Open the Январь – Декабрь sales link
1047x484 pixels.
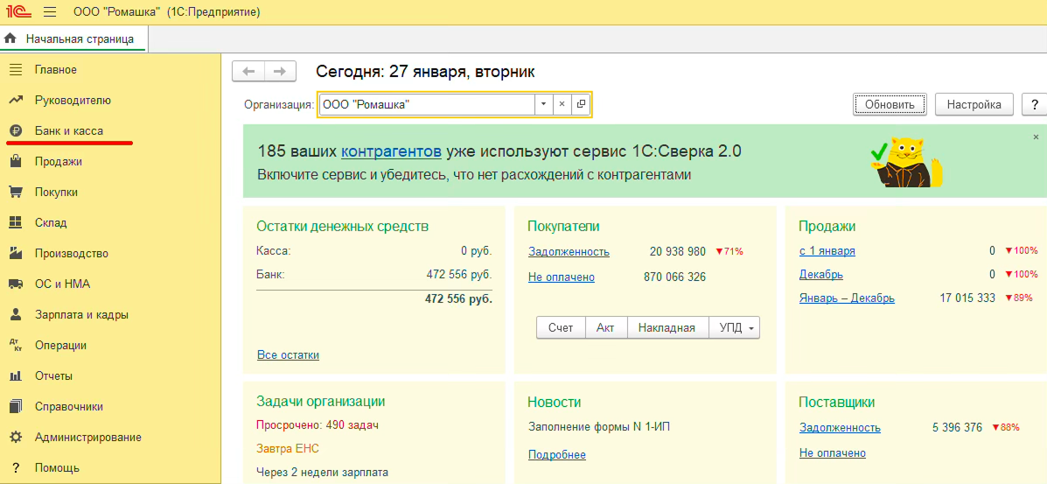point(847,298)
